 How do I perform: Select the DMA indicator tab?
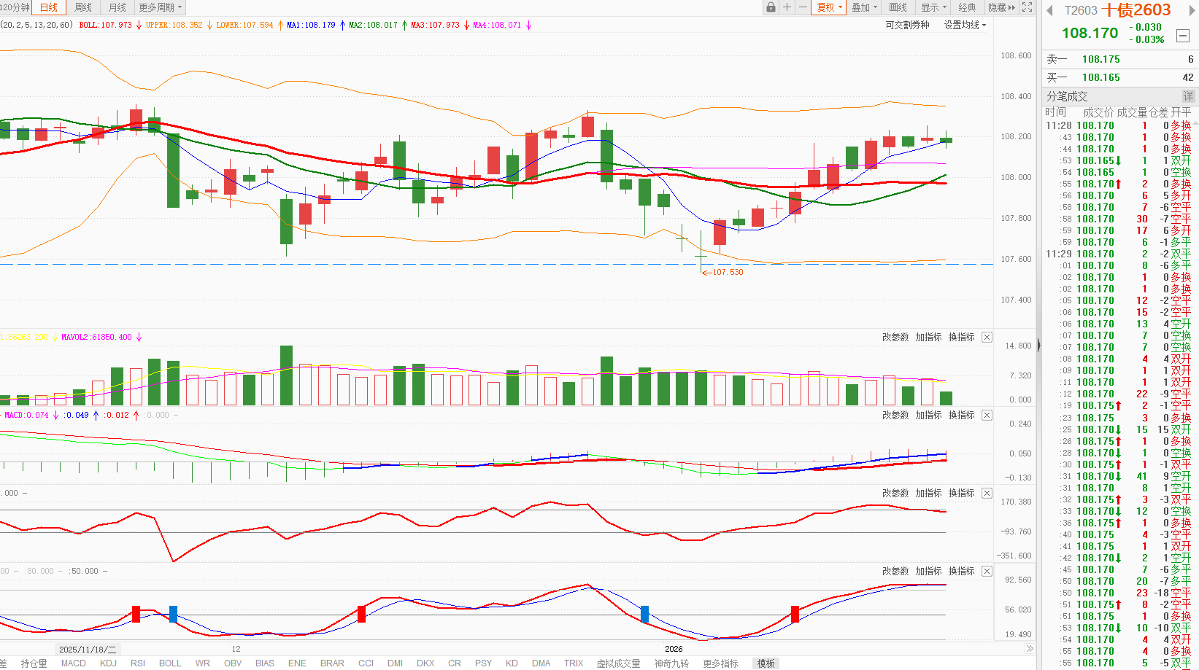click(541, 663)
